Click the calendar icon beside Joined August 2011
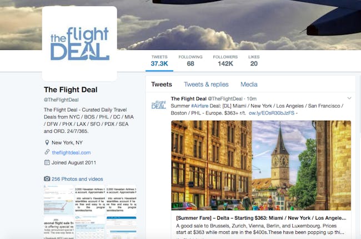Viewport: 361px width, 239px height. 47,162
